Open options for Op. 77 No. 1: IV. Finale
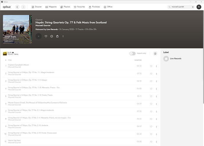Image resolution: width=204 pixels, height=146 pixels. point(156,96)
